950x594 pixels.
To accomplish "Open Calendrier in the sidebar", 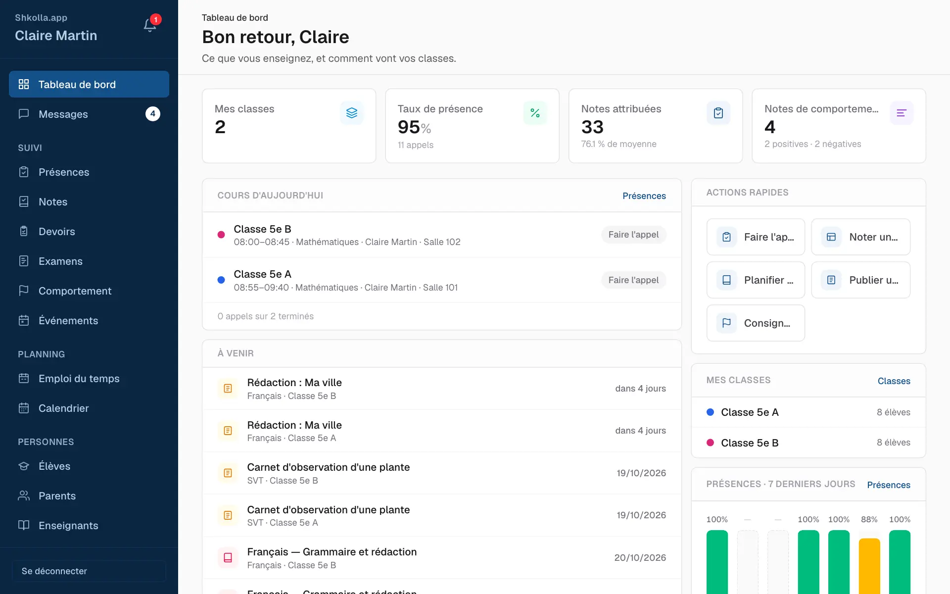I will pos(89,408).
